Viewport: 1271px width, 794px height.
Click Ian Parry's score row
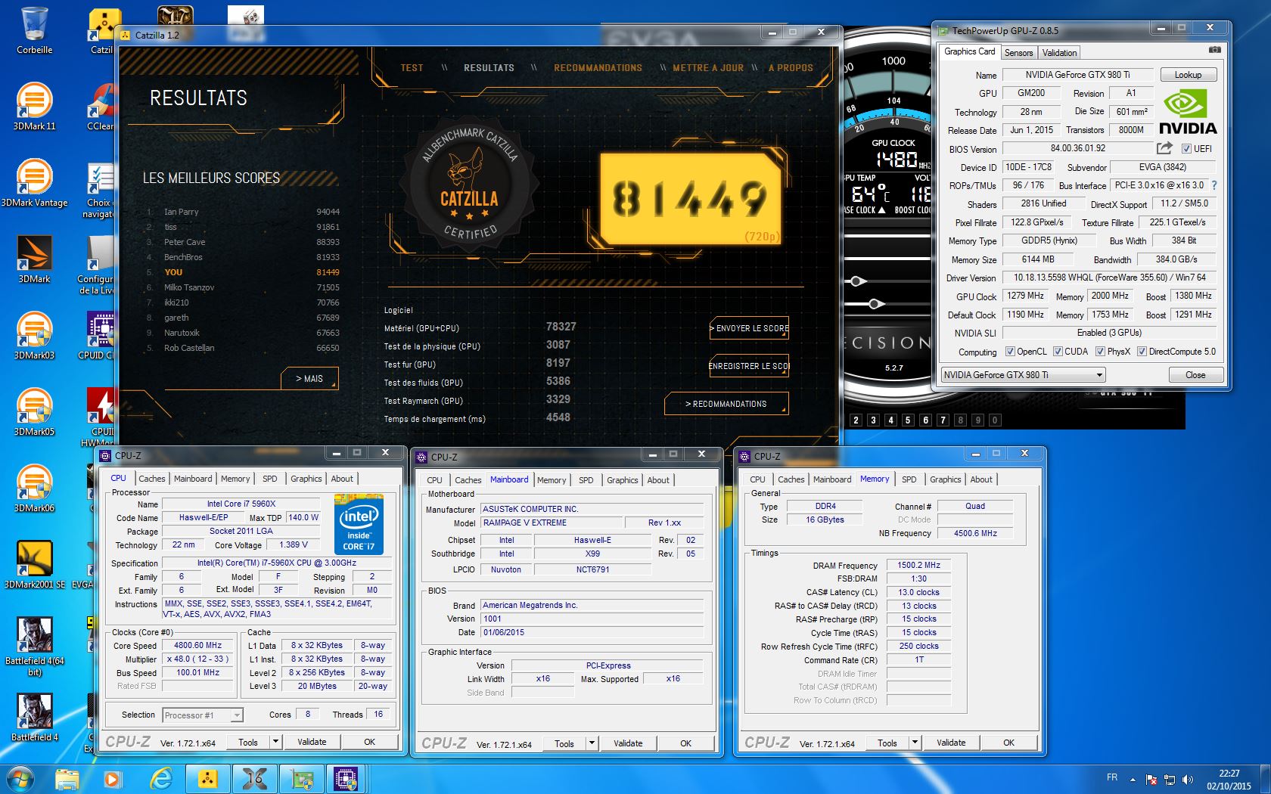242,212
